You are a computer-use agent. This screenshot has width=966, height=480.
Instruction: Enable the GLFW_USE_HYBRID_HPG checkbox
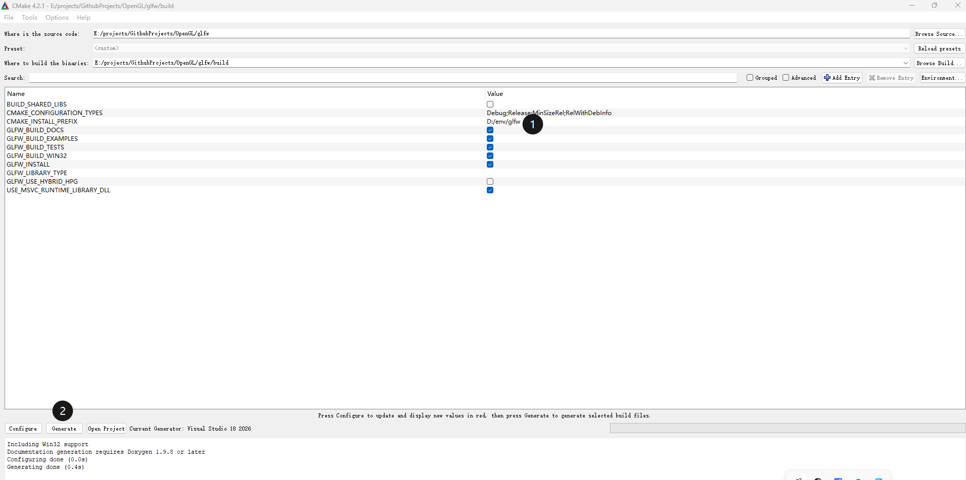pos(490,182)
